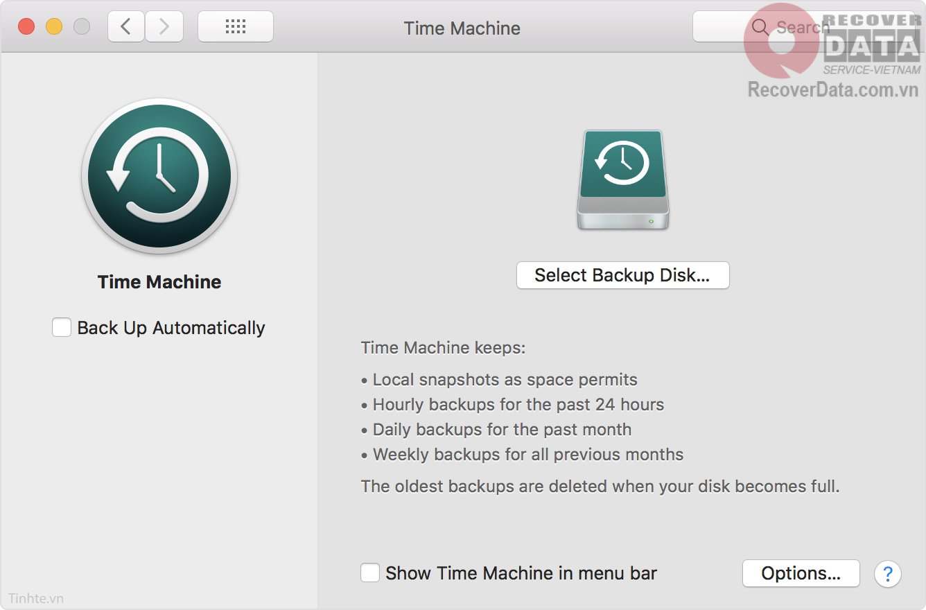Click 'Local snapshots as space permits' line
The image size is (926, 610).
499,380
